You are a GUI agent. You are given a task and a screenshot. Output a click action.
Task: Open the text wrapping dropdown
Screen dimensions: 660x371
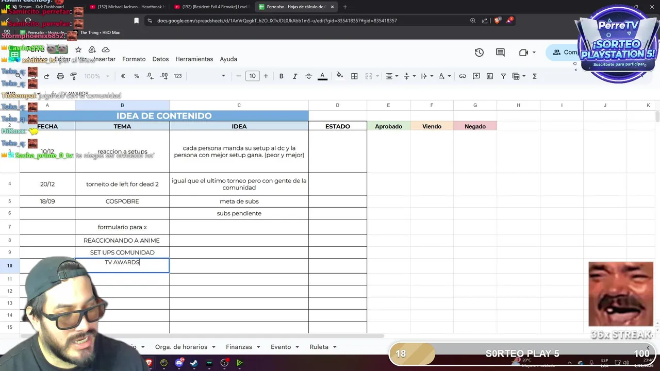click(x=426, y=76)
